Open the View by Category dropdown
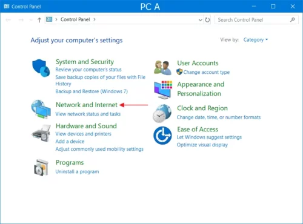Viewport: 303px width, 224px height. 256,40
